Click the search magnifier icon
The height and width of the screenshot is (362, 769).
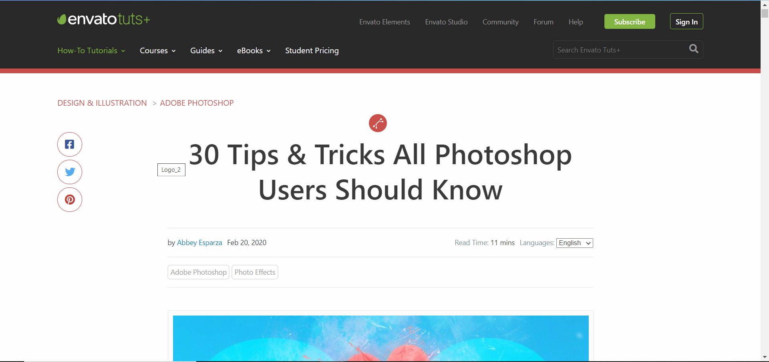[694, 49]
